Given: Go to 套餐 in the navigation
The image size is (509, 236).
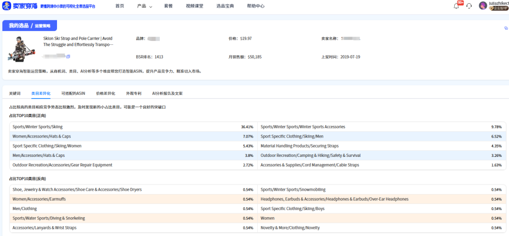Looking at the screenshot, I should 168,6.
